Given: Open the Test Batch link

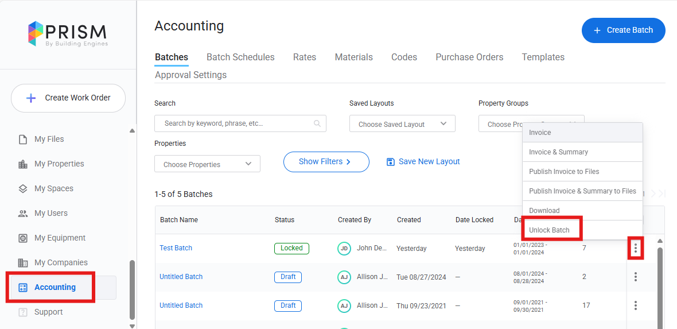Looking at the screenshot, I should coord(176,248).
